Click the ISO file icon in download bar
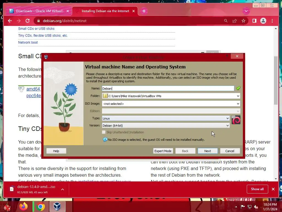 pos(12,189)
